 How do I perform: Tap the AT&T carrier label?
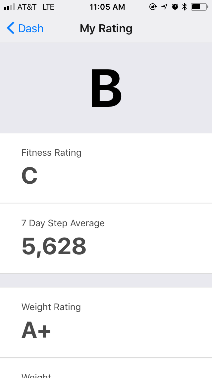click(x=27, y=7)
